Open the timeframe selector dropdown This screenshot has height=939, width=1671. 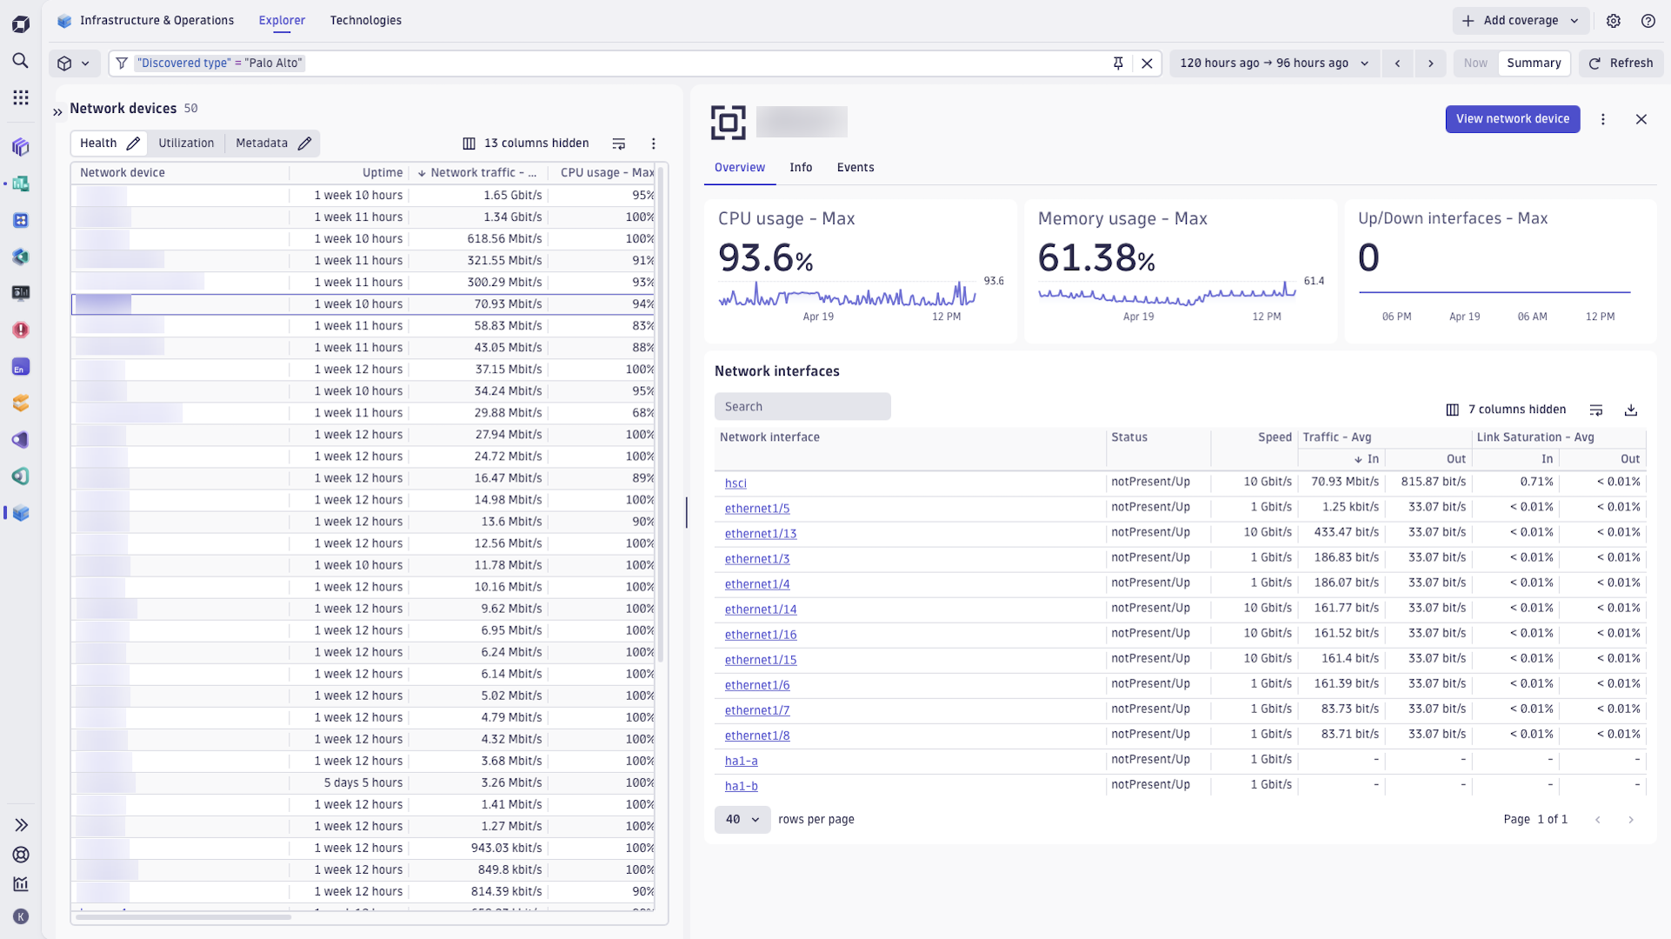pos(1274,63)
